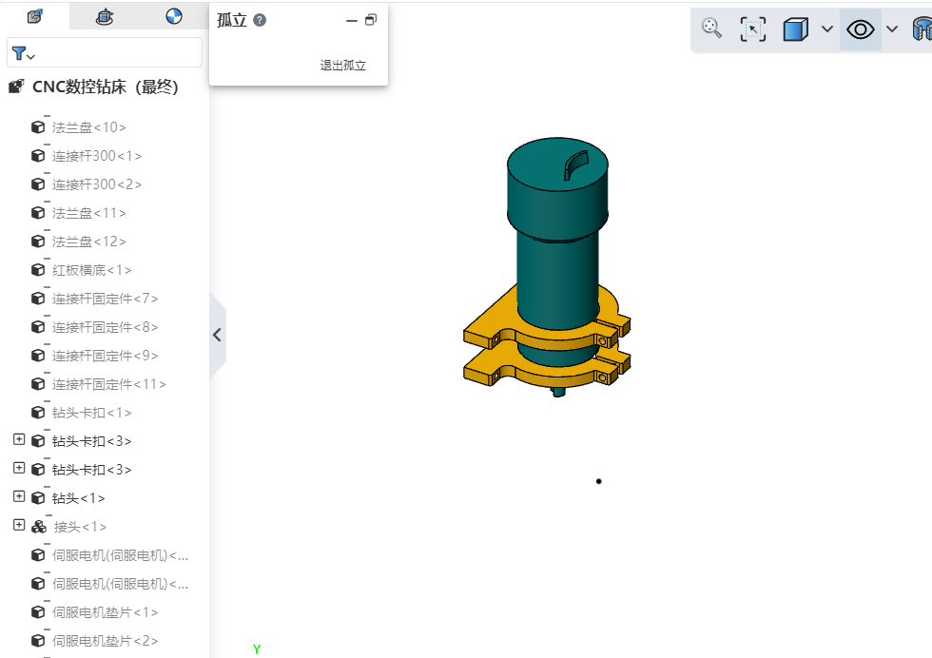Open help for the 孤立 dialog
The width and height of the screenshot is (932, 658).
(x=260, y=20)
